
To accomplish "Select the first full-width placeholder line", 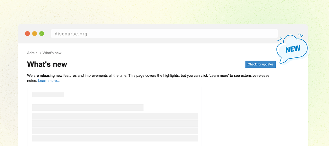I will 115,116.
